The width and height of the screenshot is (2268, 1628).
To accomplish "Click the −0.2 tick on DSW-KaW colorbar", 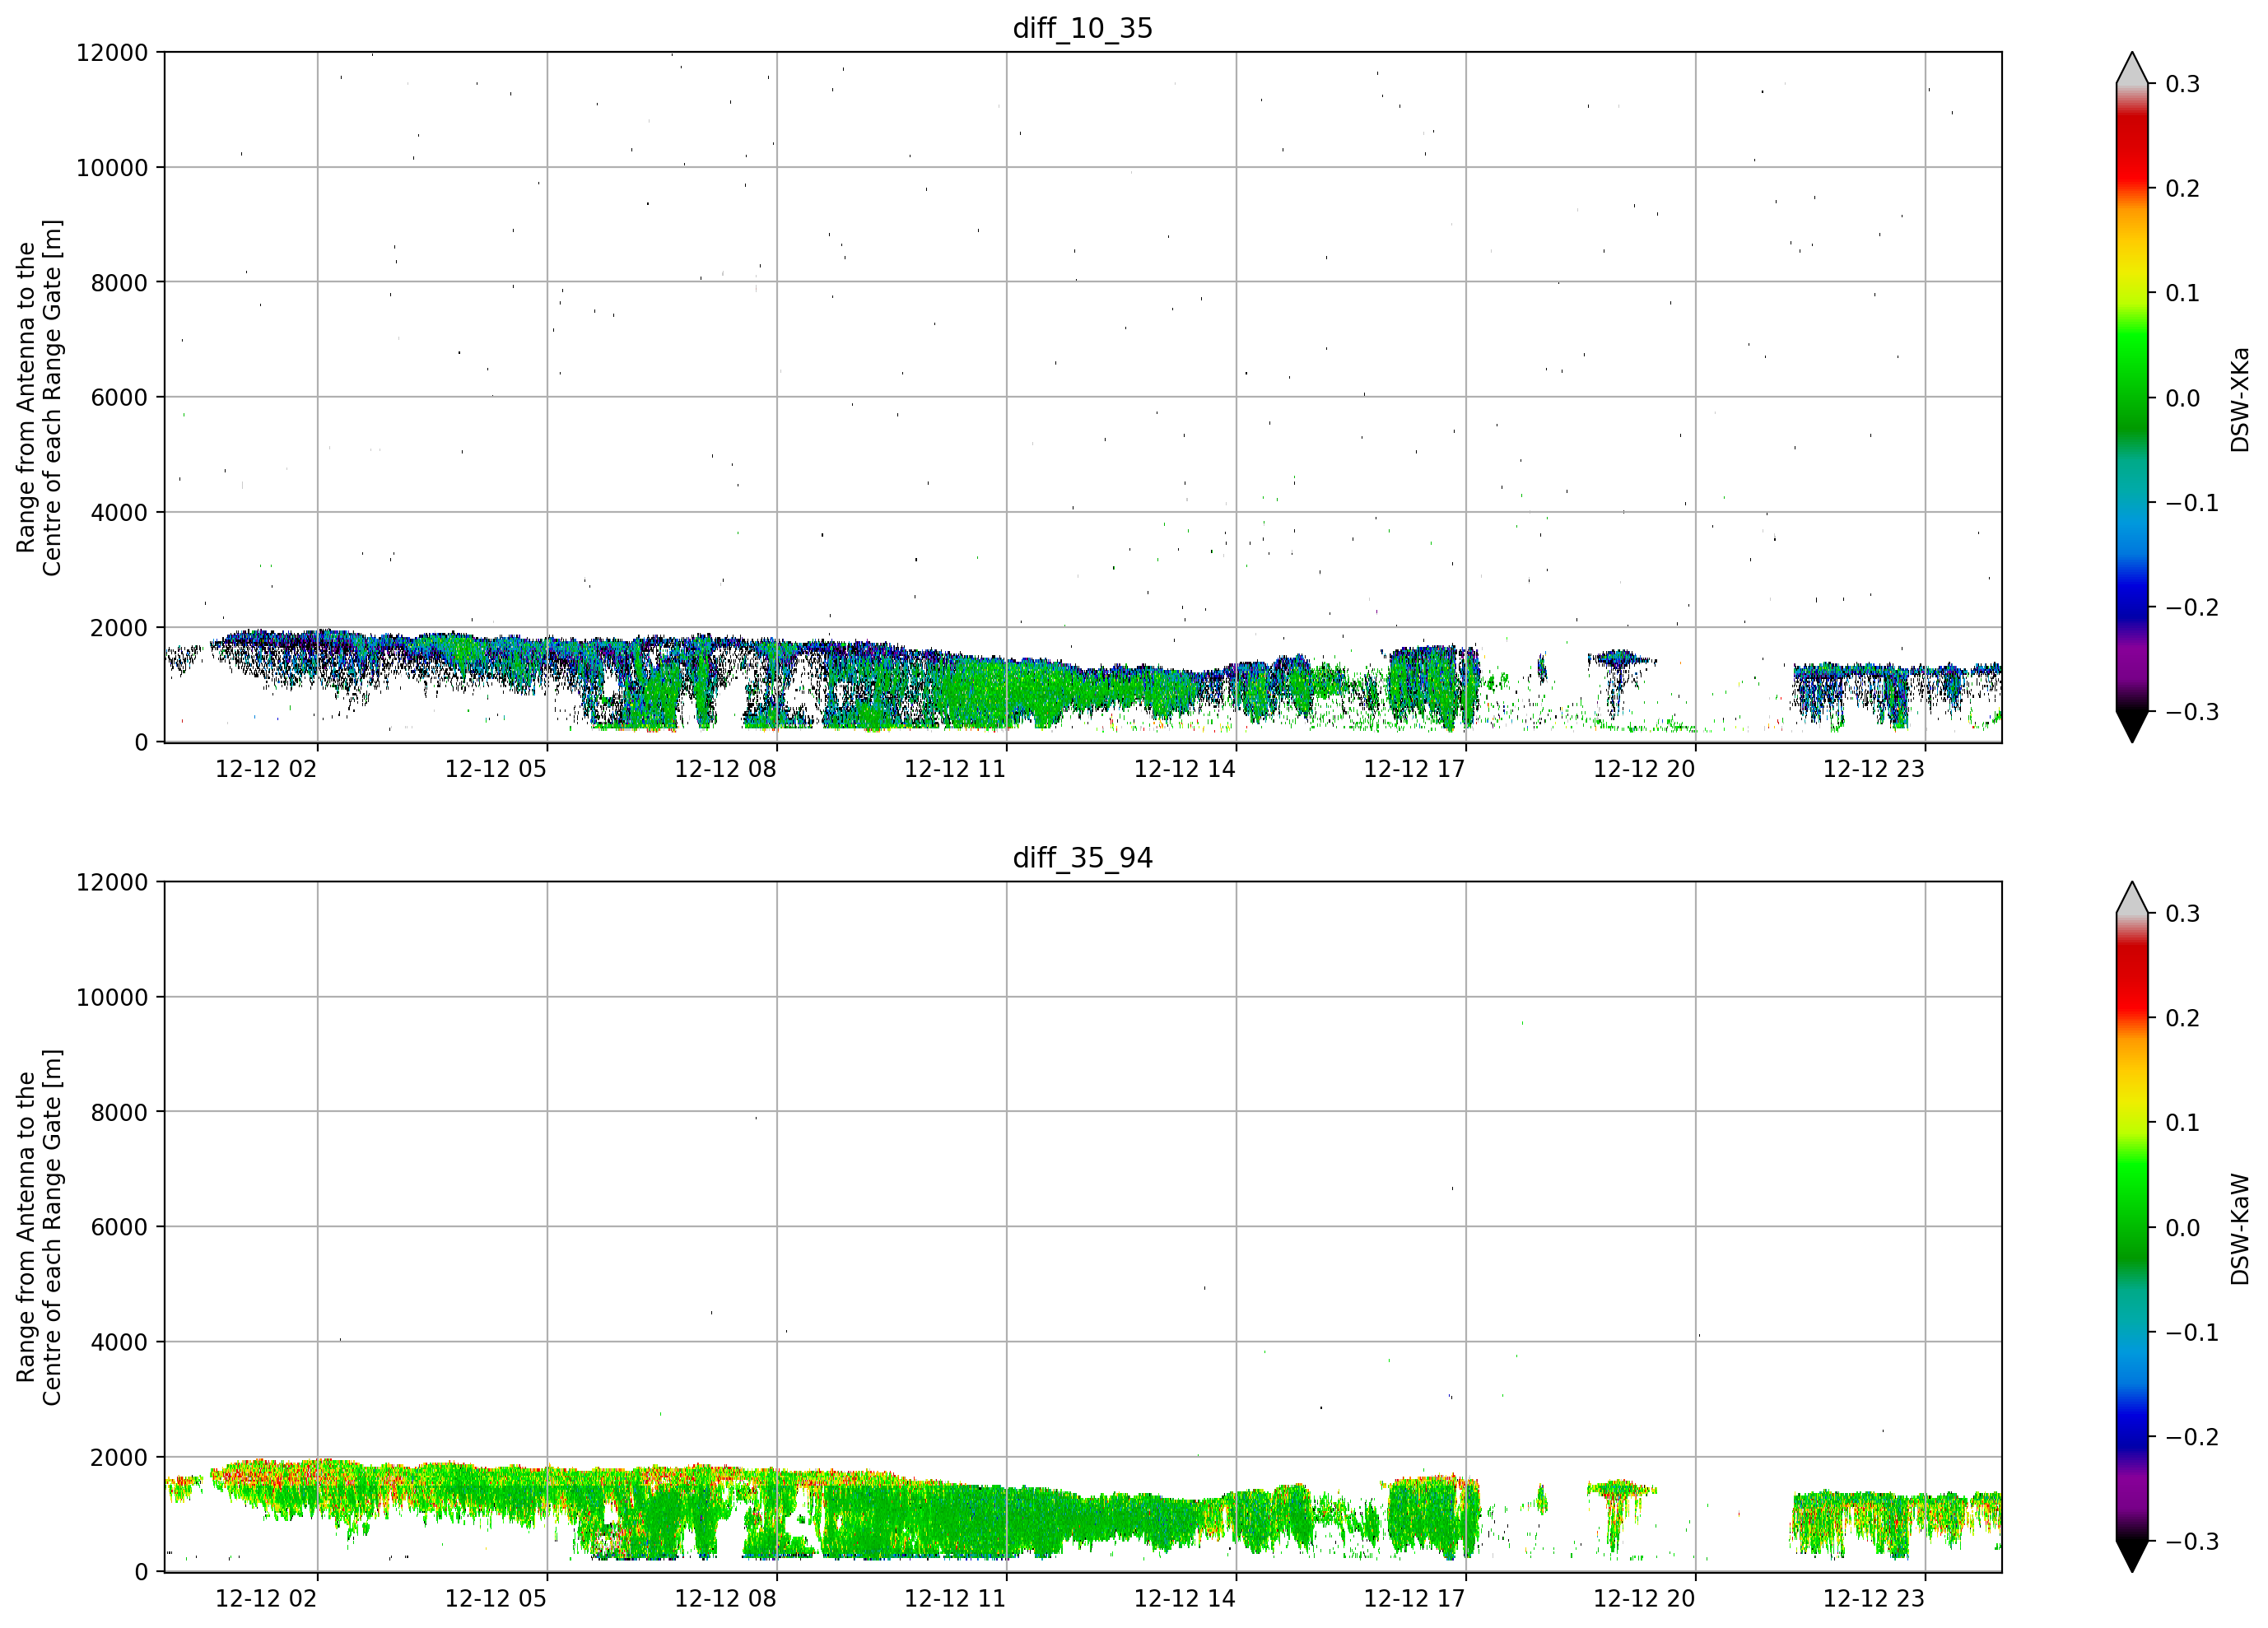I will (2192, 1437).
